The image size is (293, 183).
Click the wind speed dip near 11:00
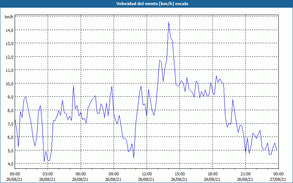coord(134,158)
